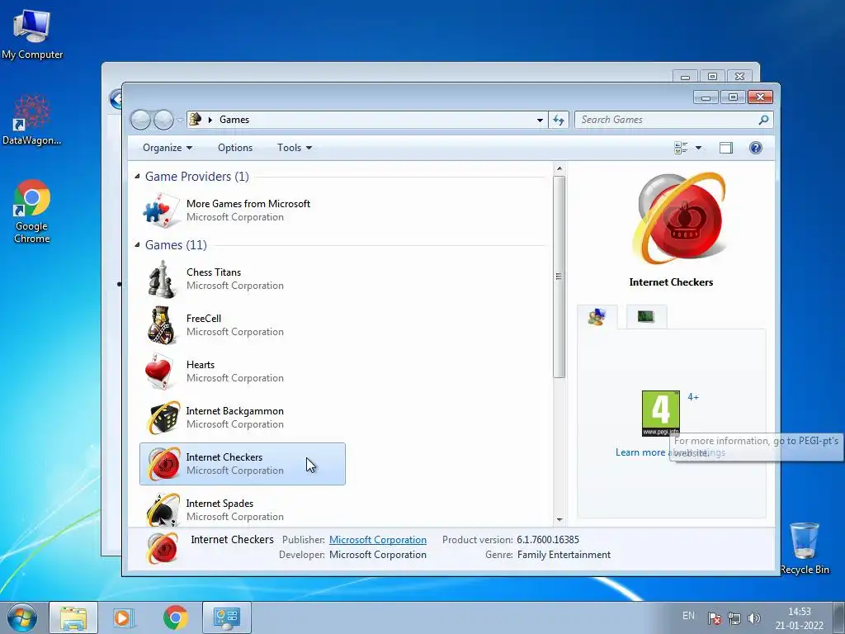Open the Tools dropdown menu
The width and height of the screenshot is (845, 634).
click(295, 148)
